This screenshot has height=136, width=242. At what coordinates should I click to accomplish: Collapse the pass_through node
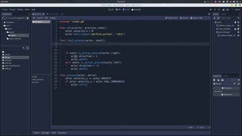tap(216, 32)
